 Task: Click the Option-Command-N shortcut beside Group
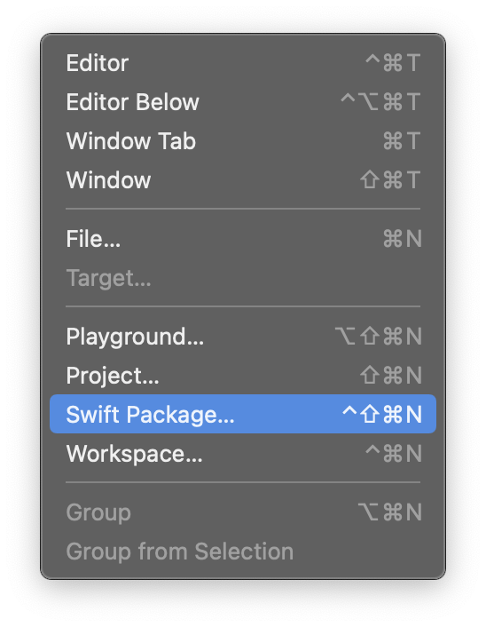coord(389,512)
